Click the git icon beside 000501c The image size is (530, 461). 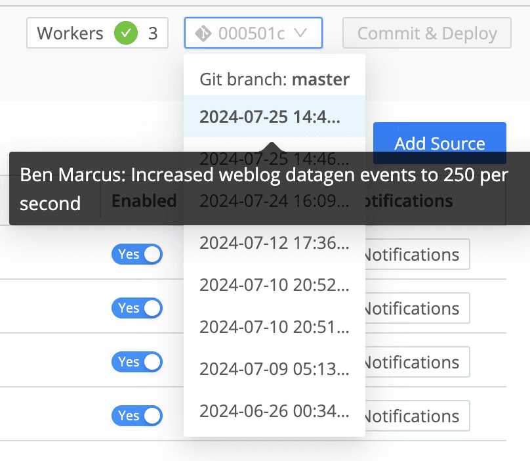(x=203, y=33)
